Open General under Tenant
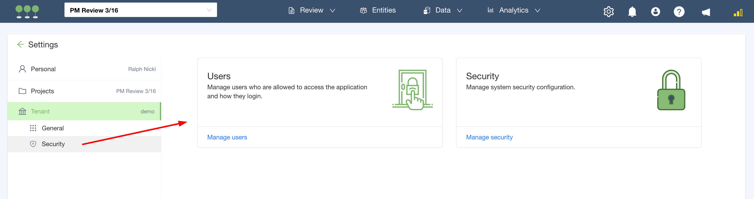This screenshot has height=199, width=754. (x=53, y=128)
